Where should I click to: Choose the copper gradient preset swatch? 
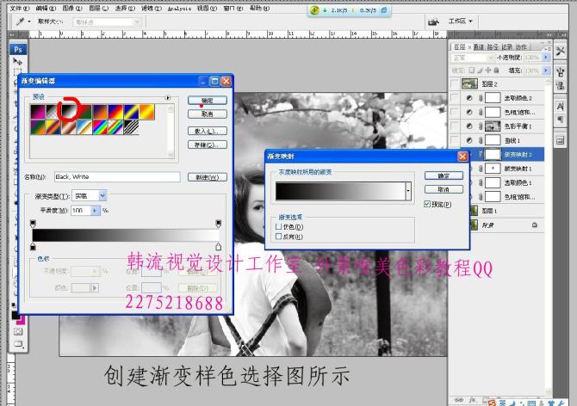pos(69,127)
